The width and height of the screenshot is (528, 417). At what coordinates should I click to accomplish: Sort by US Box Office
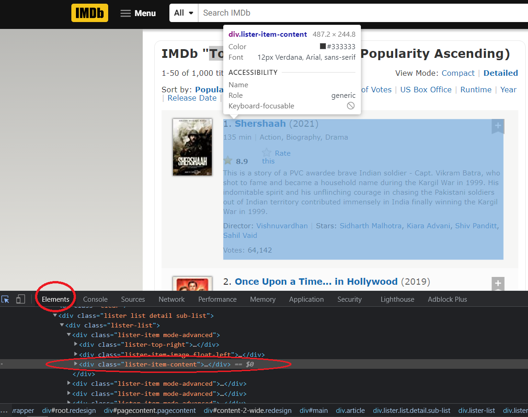[x=426, y=90]
